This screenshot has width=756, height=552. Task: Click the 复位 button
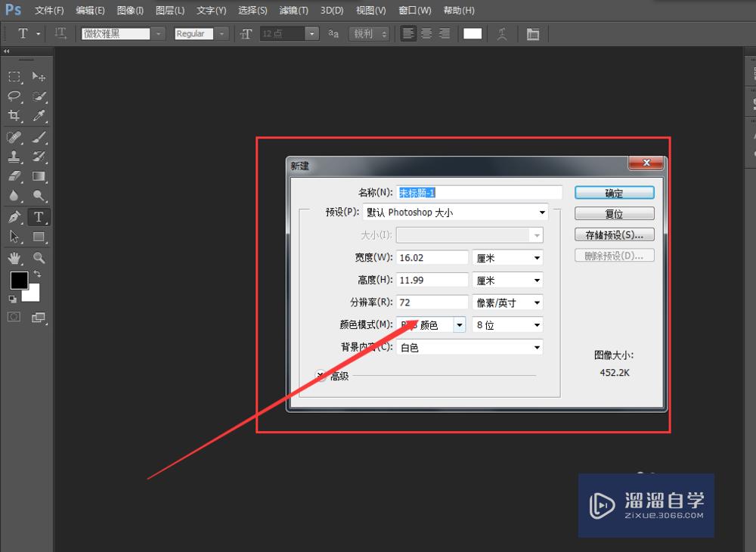[614, 213]
